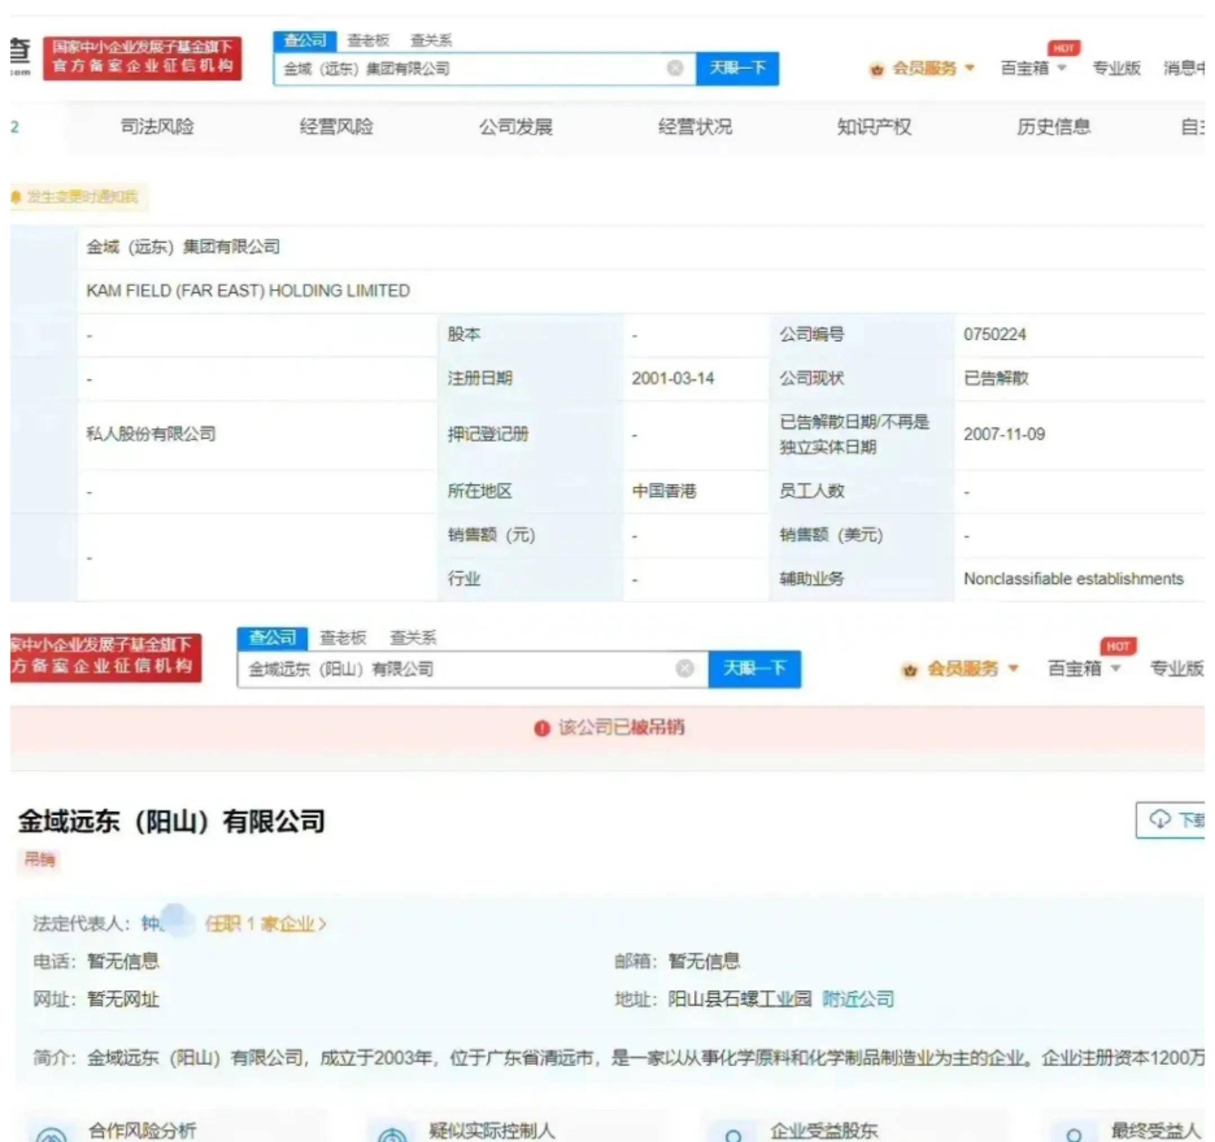The width and height of the screenshot is (1215, 1142).
Task: Open 企业受益股东 card icon
Action: [733, 1134]
